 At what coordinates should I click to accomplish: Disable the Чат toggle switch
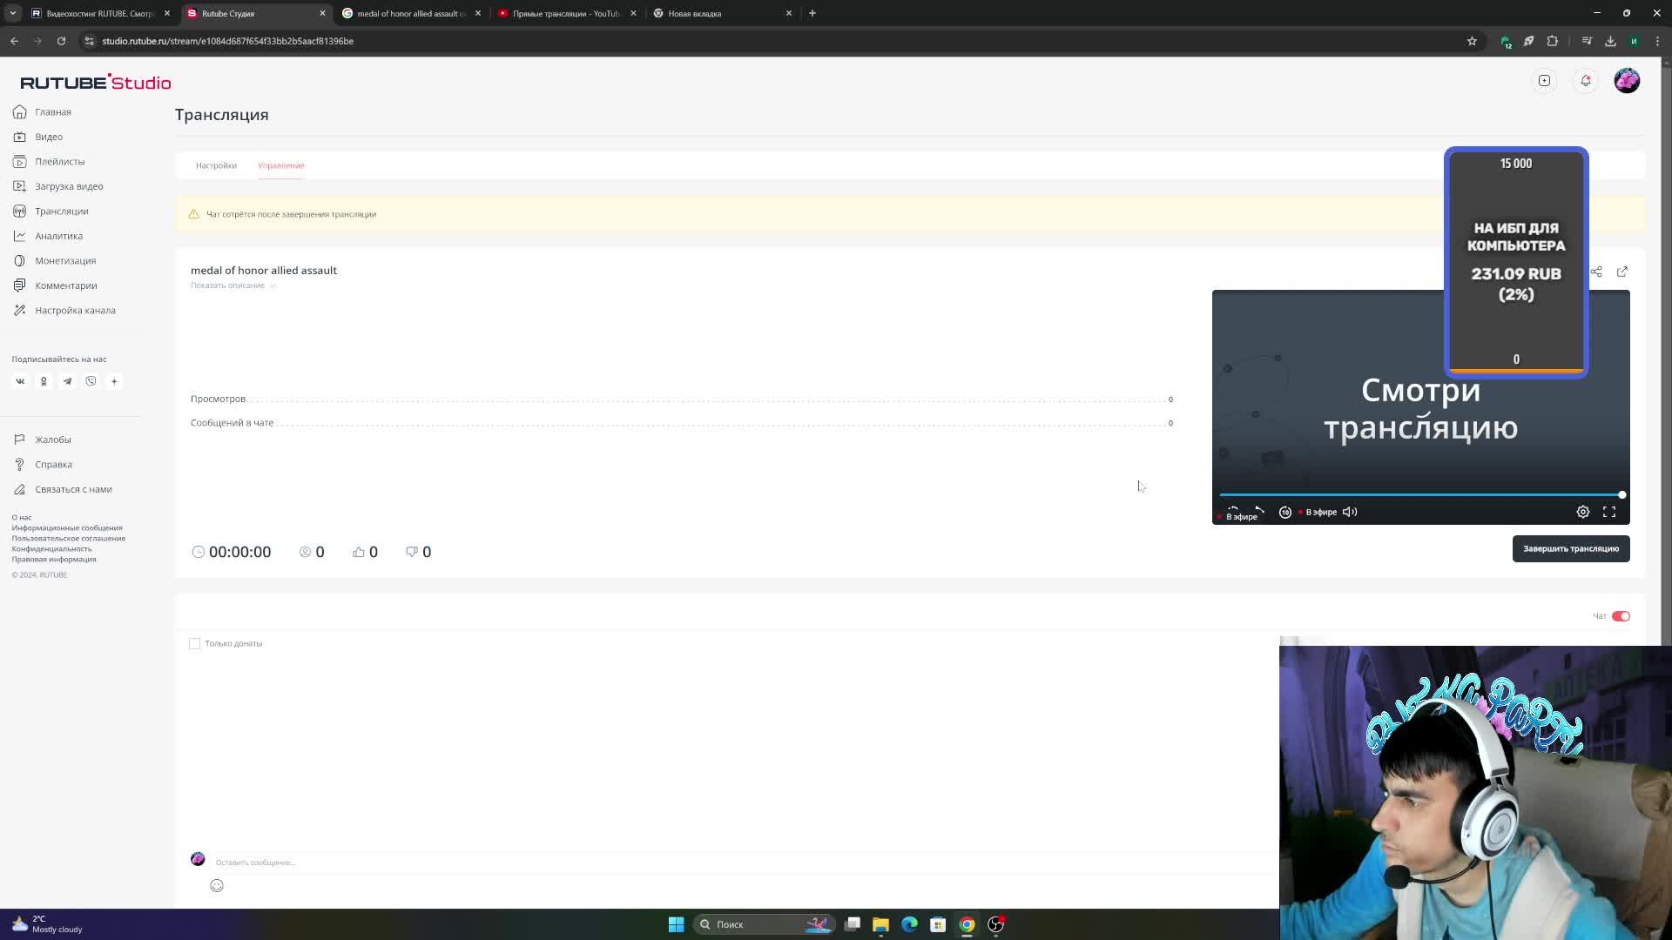tap(1620, 616)
